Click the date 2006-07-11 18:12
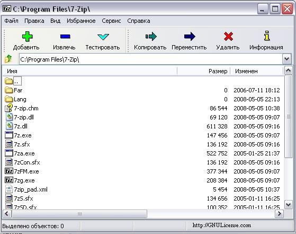This screenshot has height=234, width=296. 257,90
